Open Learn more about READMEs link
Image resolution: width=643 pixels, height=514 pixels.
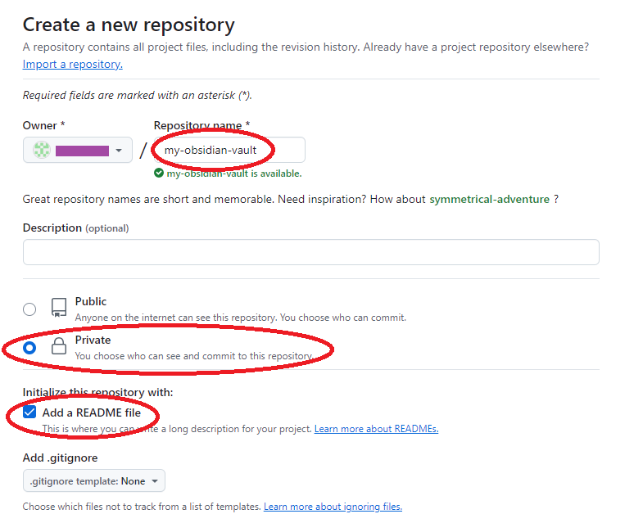[x=377, y=429]
